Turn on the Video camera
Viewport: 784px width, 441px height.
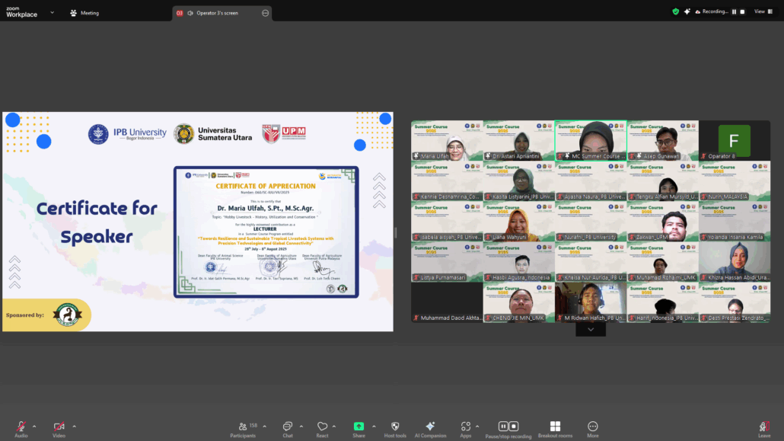coord(59,427)
